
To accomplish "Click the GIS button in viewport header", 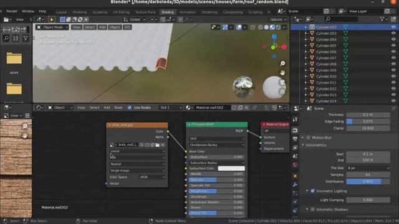I will point(127,27).
